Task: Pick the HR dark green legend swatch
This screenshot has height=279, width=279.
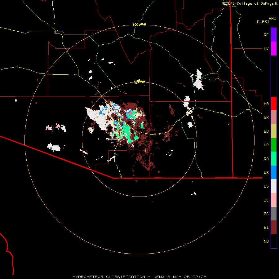Action: click(274, 145)
